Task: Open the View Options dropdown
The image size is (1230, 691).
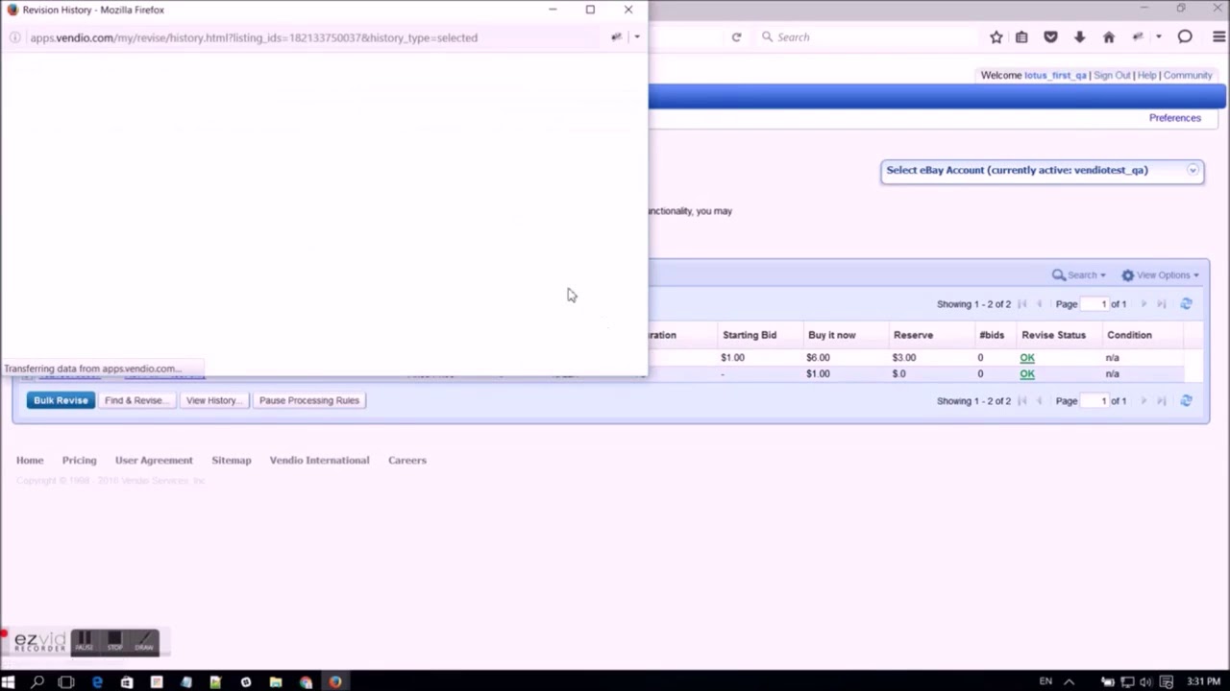Action: [x=1161, y=275]
